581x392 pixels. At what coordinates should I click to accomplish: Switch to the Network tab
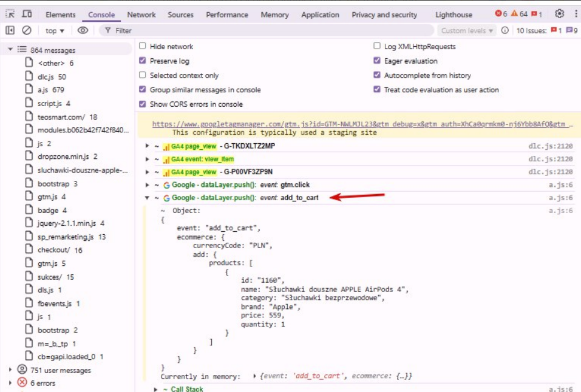point(141,15)
